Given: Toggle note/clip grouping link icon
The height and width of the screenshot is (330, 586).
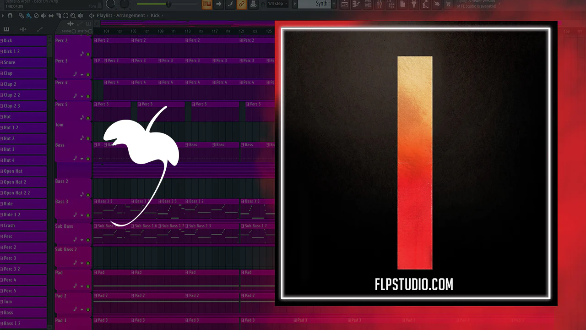Looking at the screenshot, I should [242, 4].
